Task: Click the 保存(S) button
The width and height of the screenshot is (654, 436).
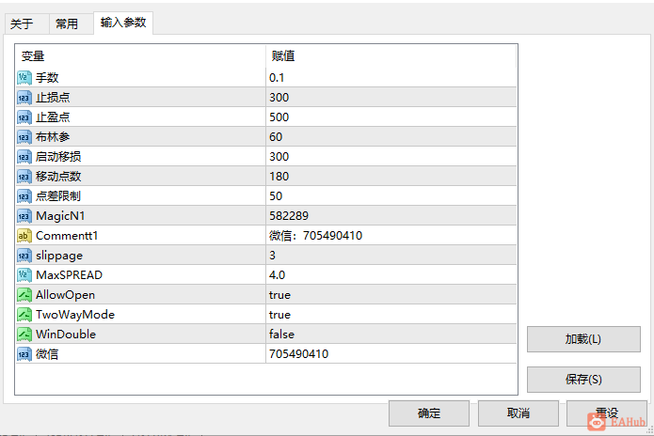Action: click(583, 380)
